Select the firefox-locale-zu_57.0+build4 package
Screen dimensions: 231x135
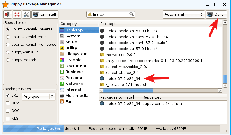(x=131, y=49)
